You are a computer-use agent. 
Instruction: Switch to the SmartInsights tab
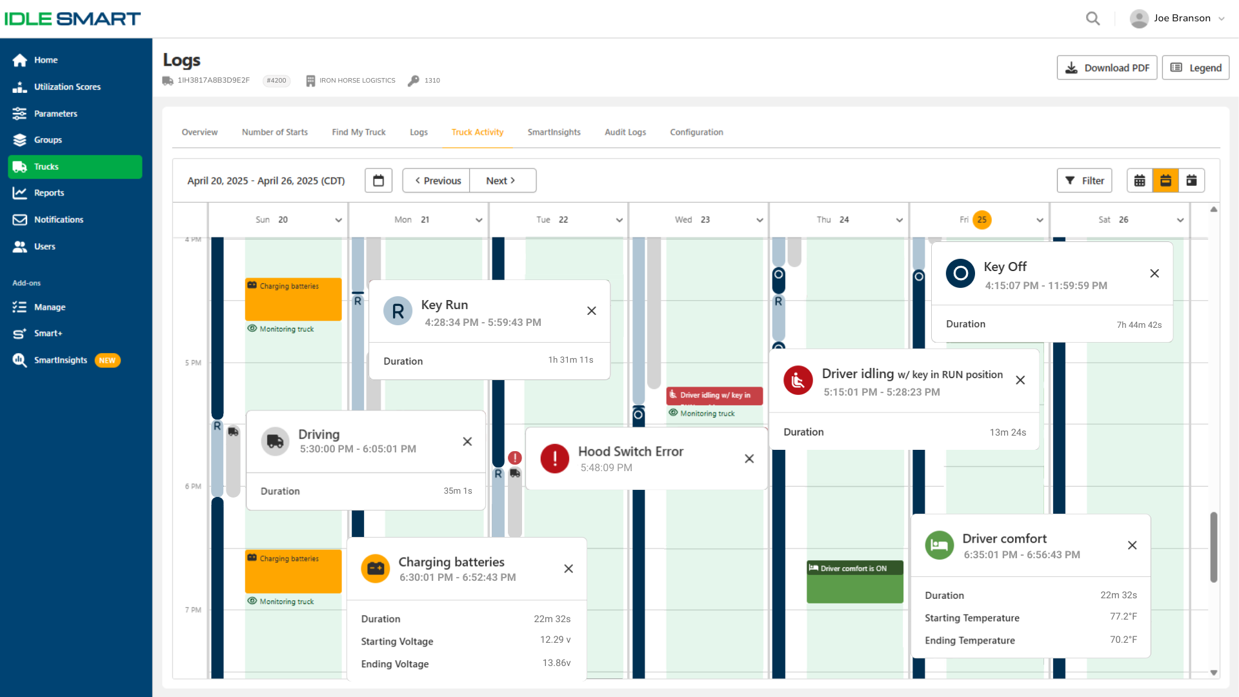click(x=554, y=132)
